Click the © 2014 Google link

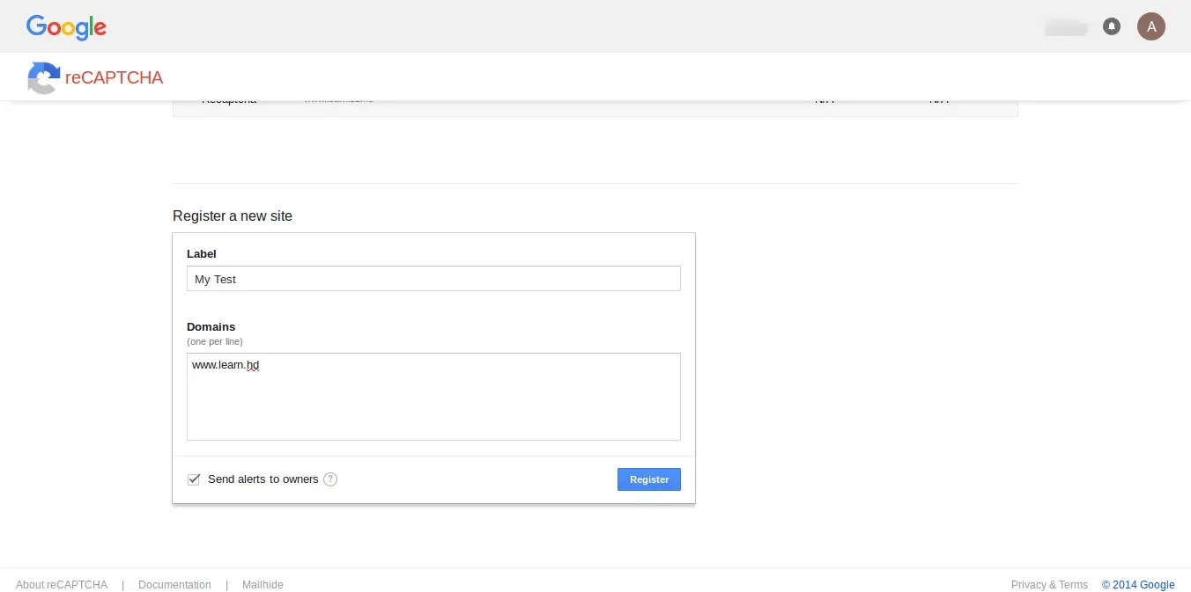coord(1138,585)
